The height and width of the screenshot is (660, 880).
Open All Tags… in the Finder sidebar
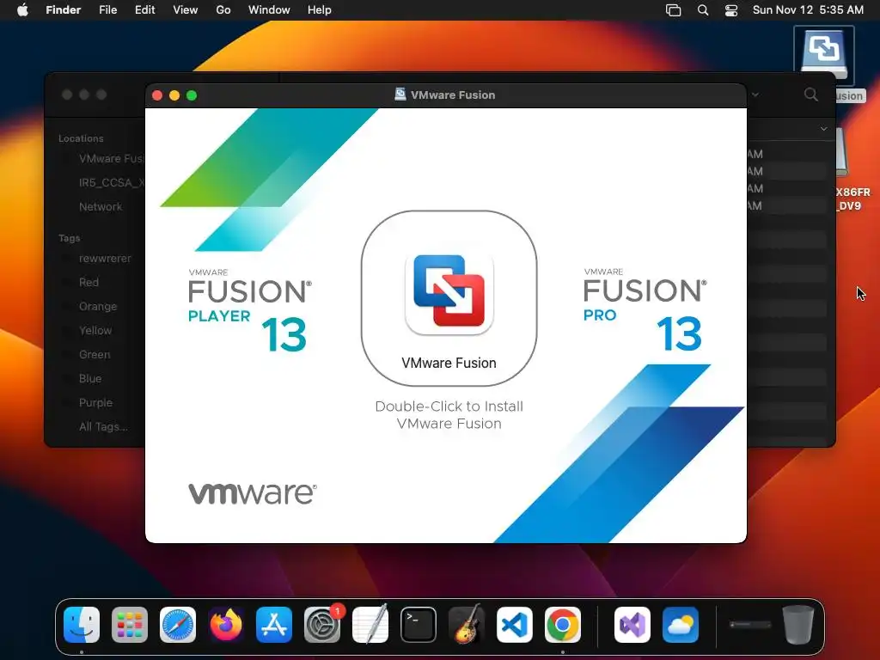(x=103, y=427)
